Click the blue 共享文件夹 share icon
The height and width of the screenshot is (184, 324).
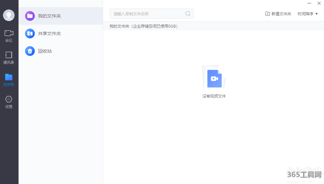tap(30, 33)
